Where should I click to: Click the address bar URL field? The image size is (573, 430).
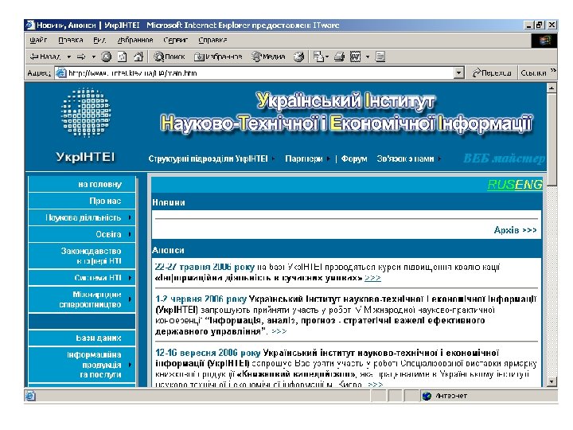click(260, 73)
